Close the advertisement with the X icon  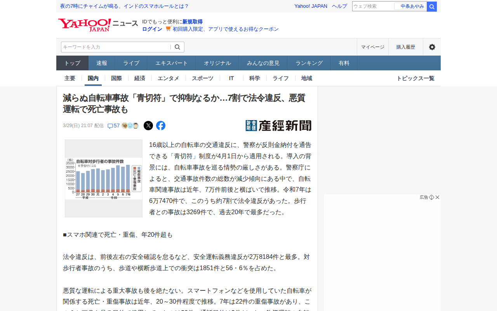pyautogui.click(x=437, y=197)
